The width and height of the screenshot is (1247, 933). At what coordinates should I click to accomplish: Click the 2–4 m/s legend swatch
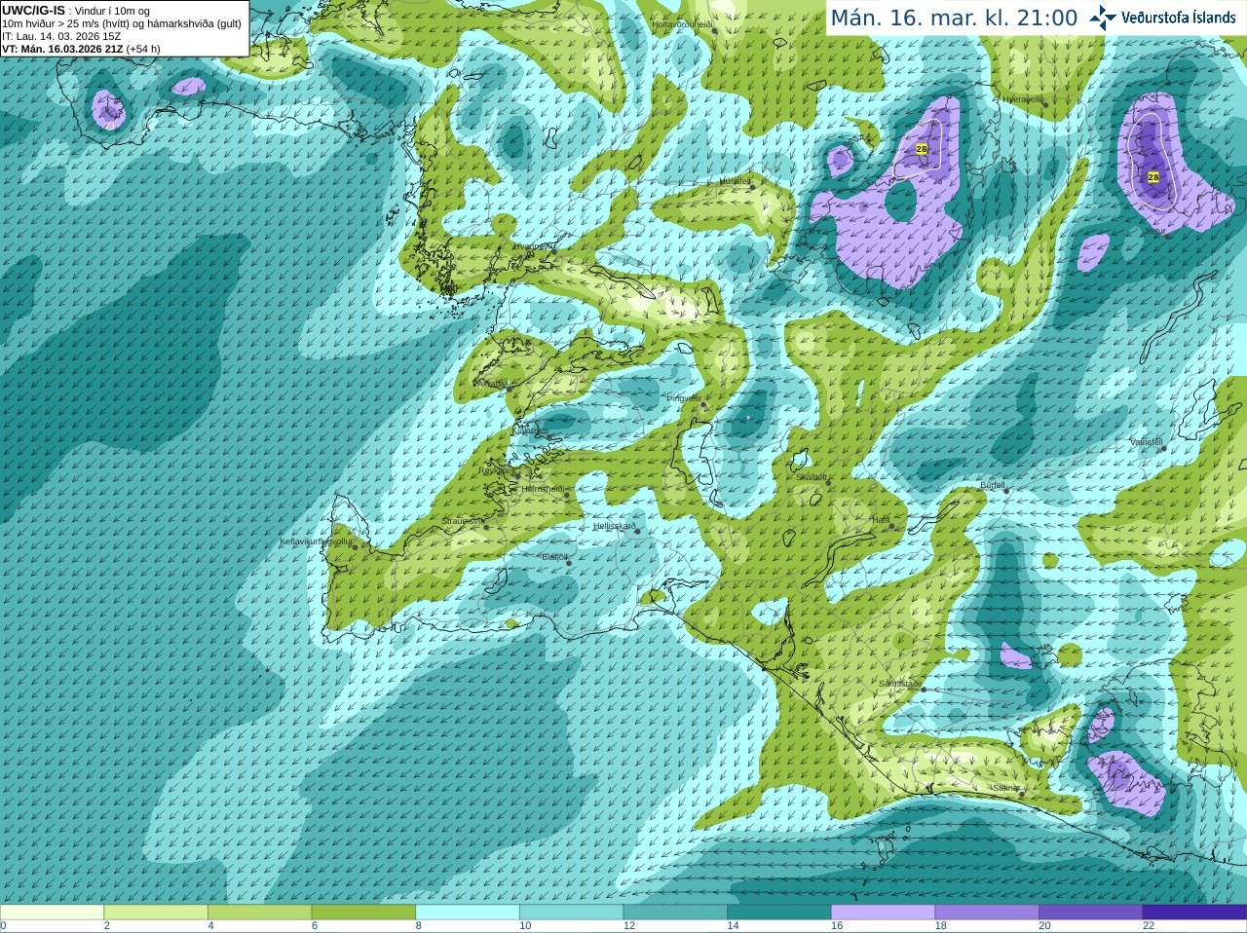(156, 912)
